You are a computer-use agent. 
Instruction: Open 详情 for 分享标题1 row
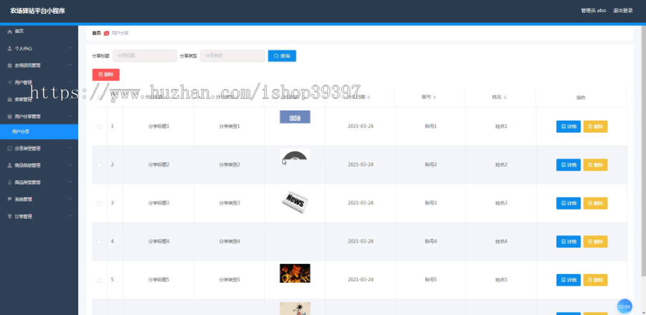[x=568, y=126]
